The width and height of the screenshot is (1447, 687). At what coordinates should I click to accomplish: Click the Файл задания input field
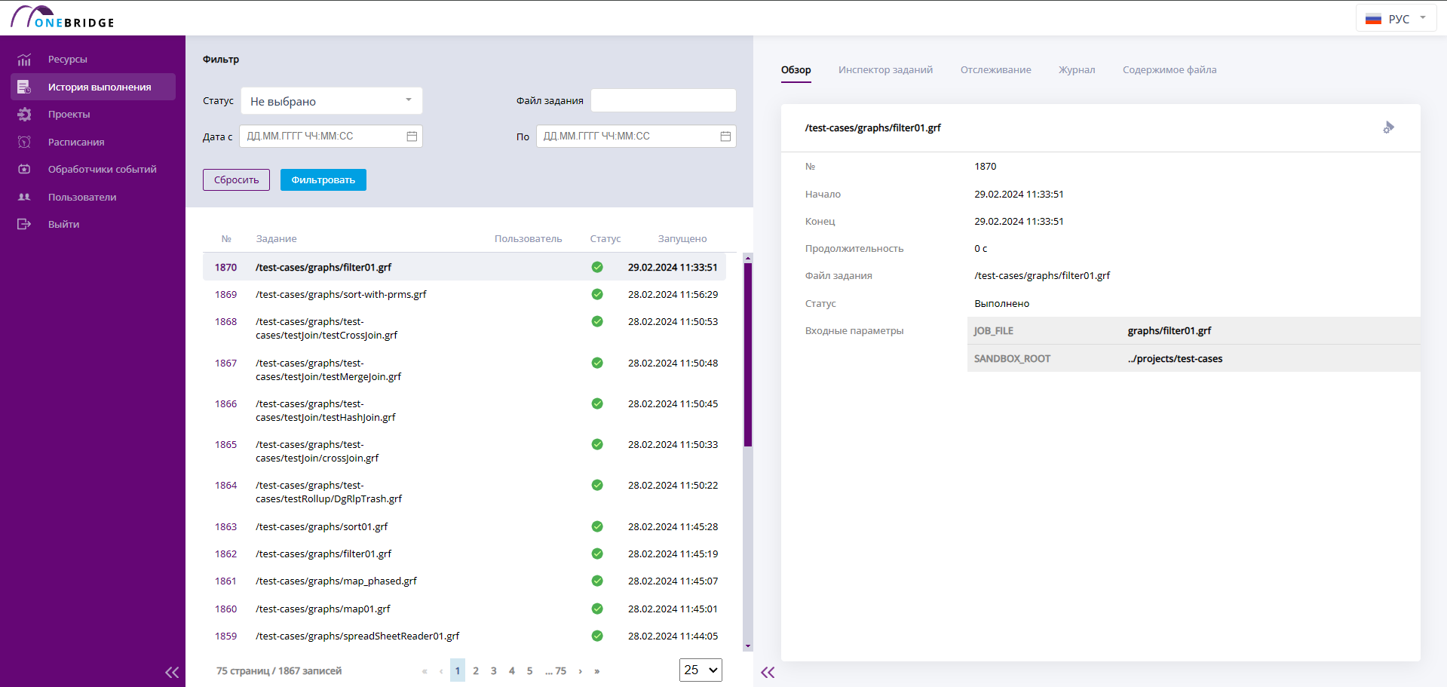click(x=664, y=100)
